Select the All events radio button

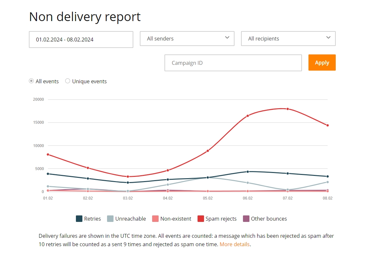[31, 81]
